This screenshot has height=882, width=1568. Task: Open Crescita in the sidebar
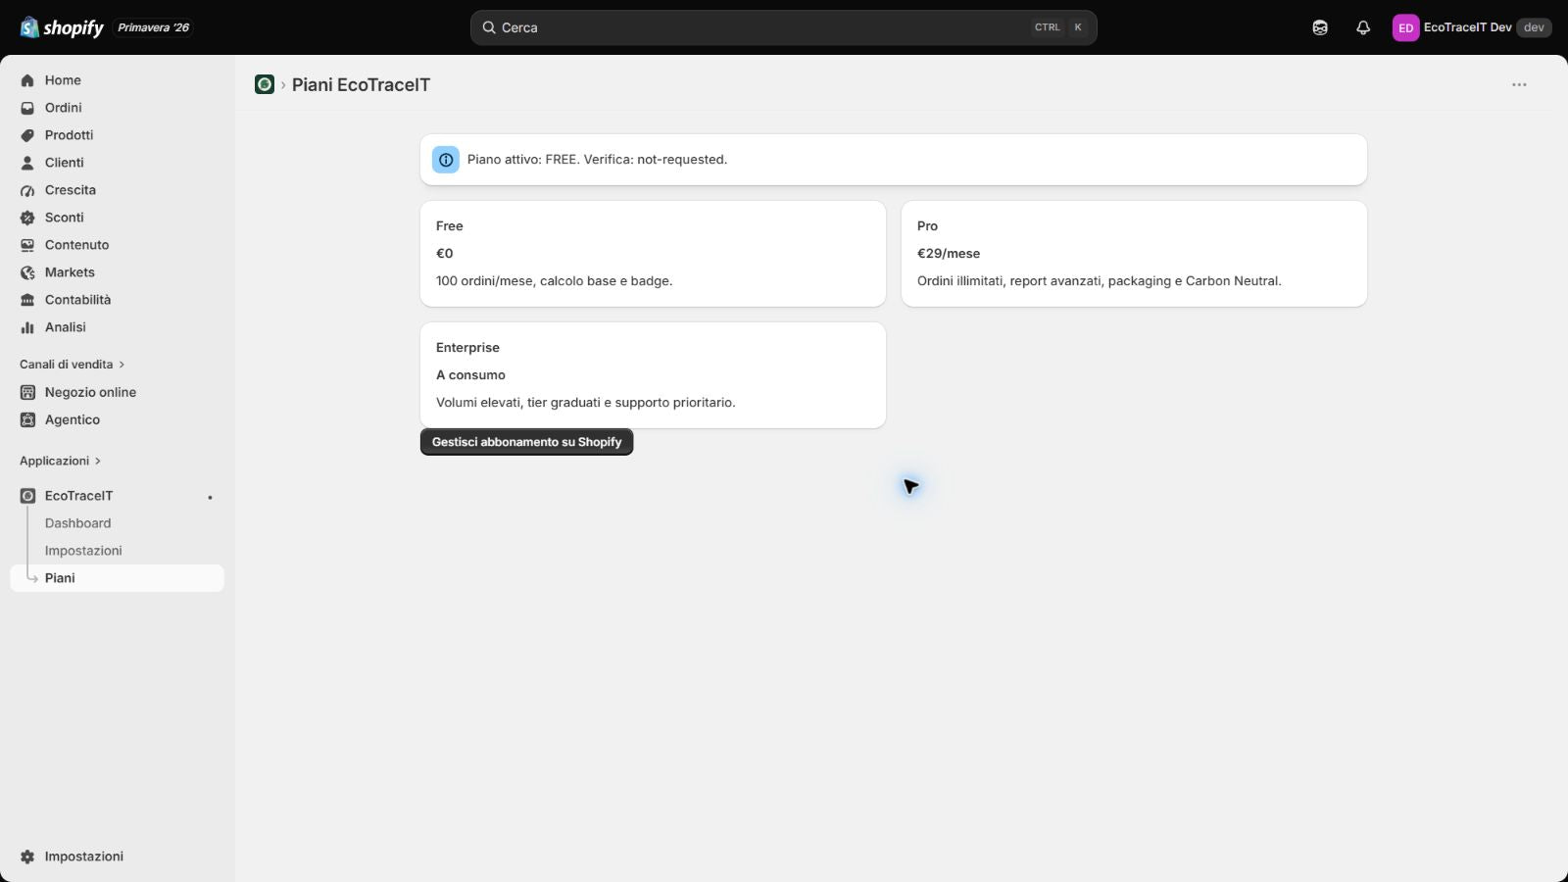tap(118, 190)
